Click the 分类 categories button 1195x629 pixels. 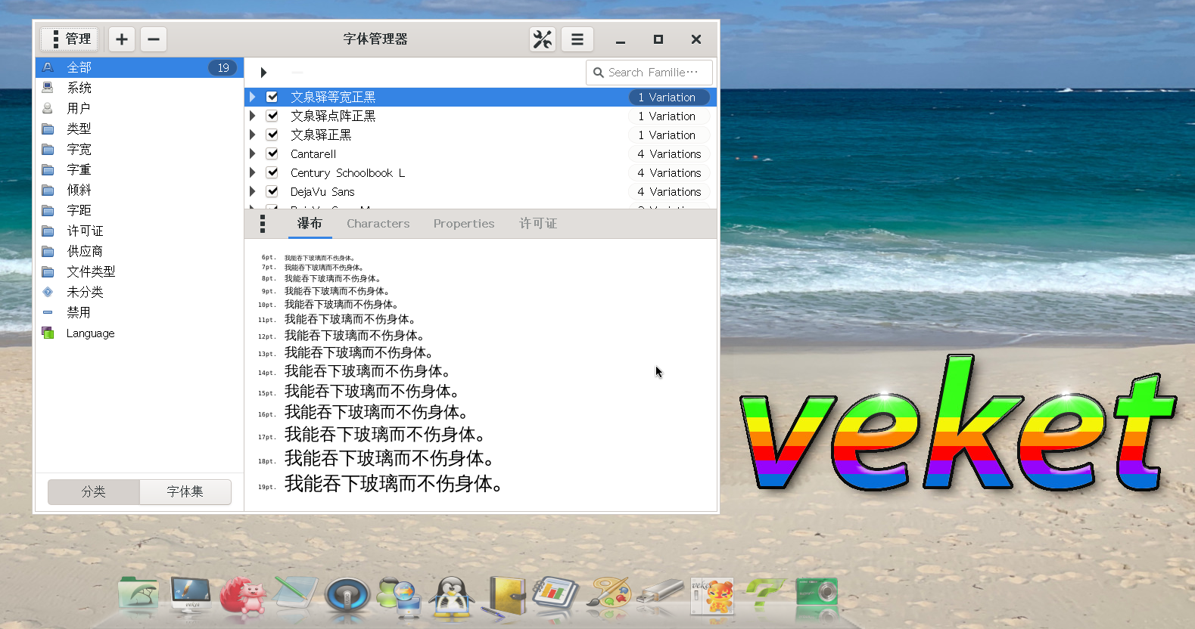click(x=94, y=491)
